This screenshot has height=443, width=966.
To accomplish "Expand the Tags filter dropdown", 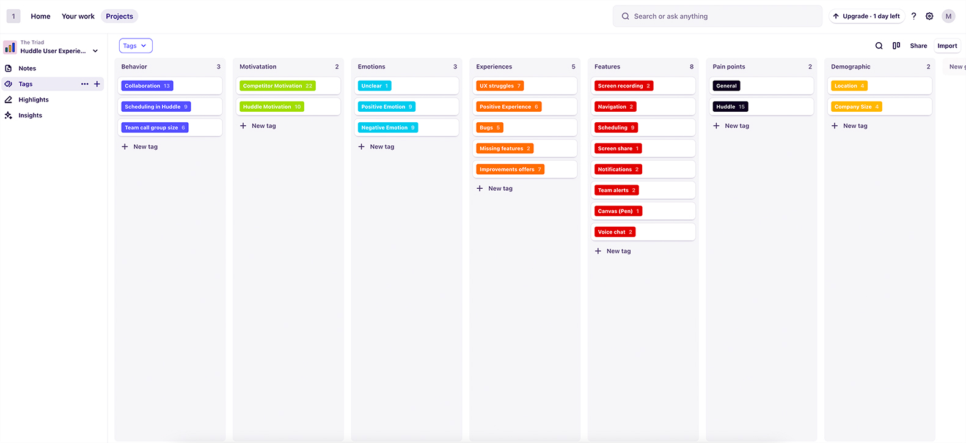I will (135, 46).
